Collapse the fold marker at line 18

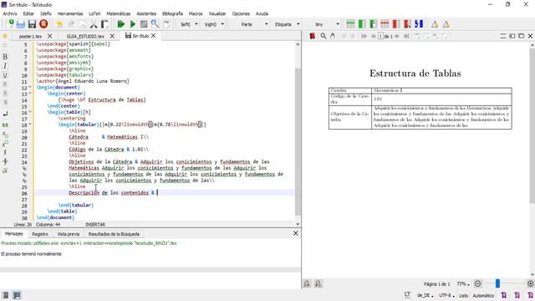coord(30,125)
